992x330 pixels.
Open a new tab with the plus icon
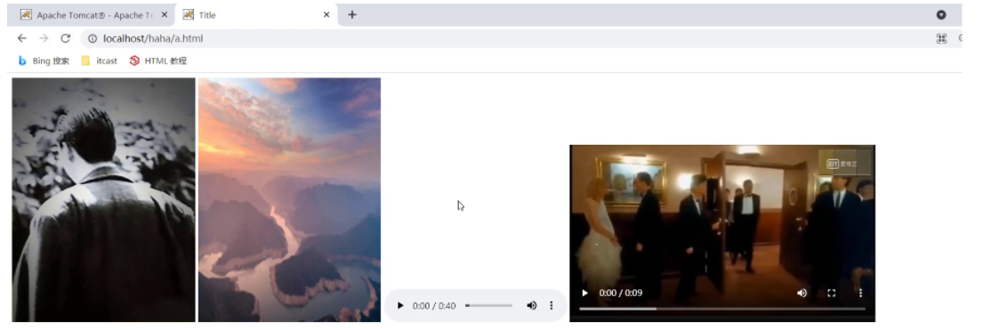tap(352, 14)
